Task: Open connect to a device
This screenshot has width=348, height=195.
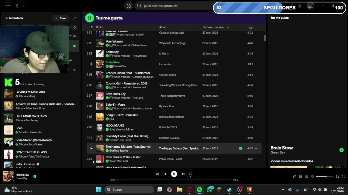Action: 307,176
